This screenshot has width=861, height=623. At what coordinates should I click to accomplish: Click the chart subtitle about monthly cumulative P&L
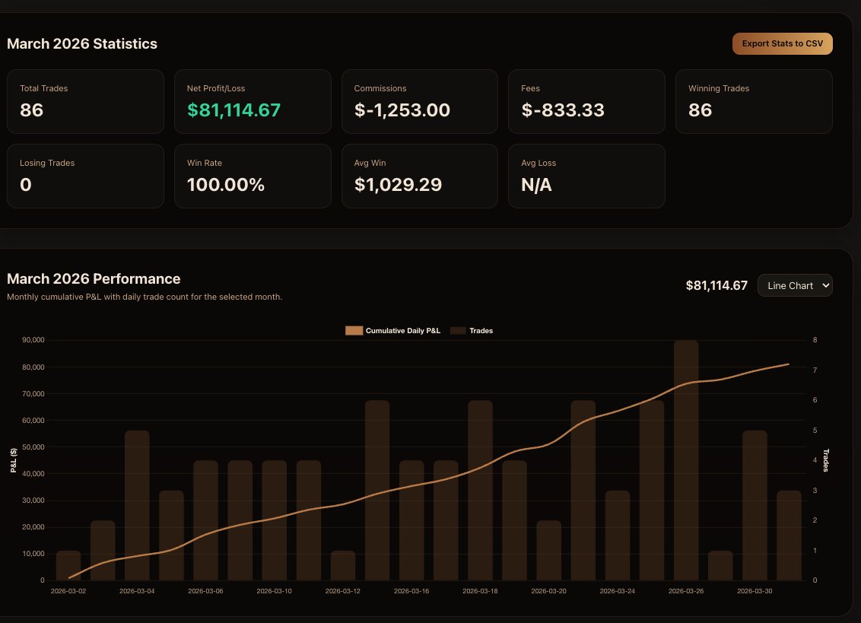tap(145, 297)
